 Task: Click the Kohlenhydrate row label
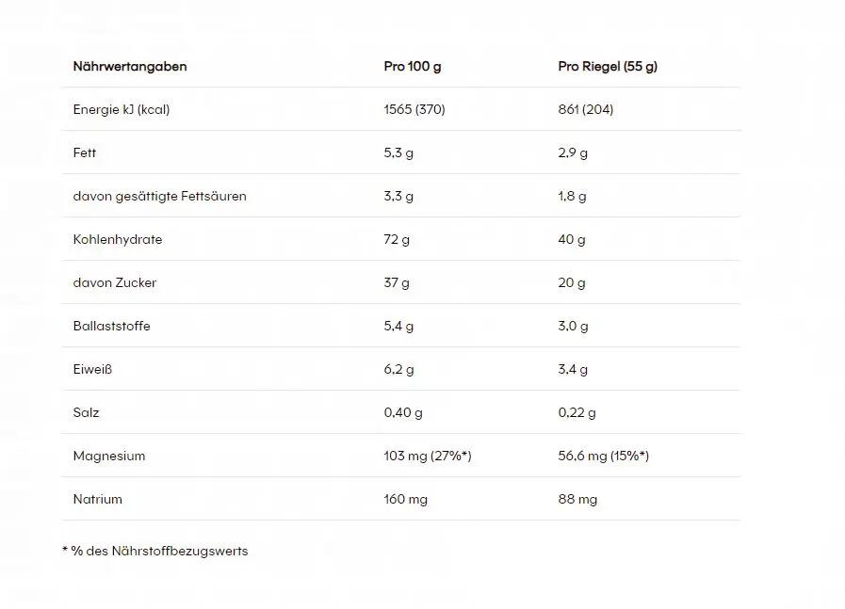click(118, 240)
